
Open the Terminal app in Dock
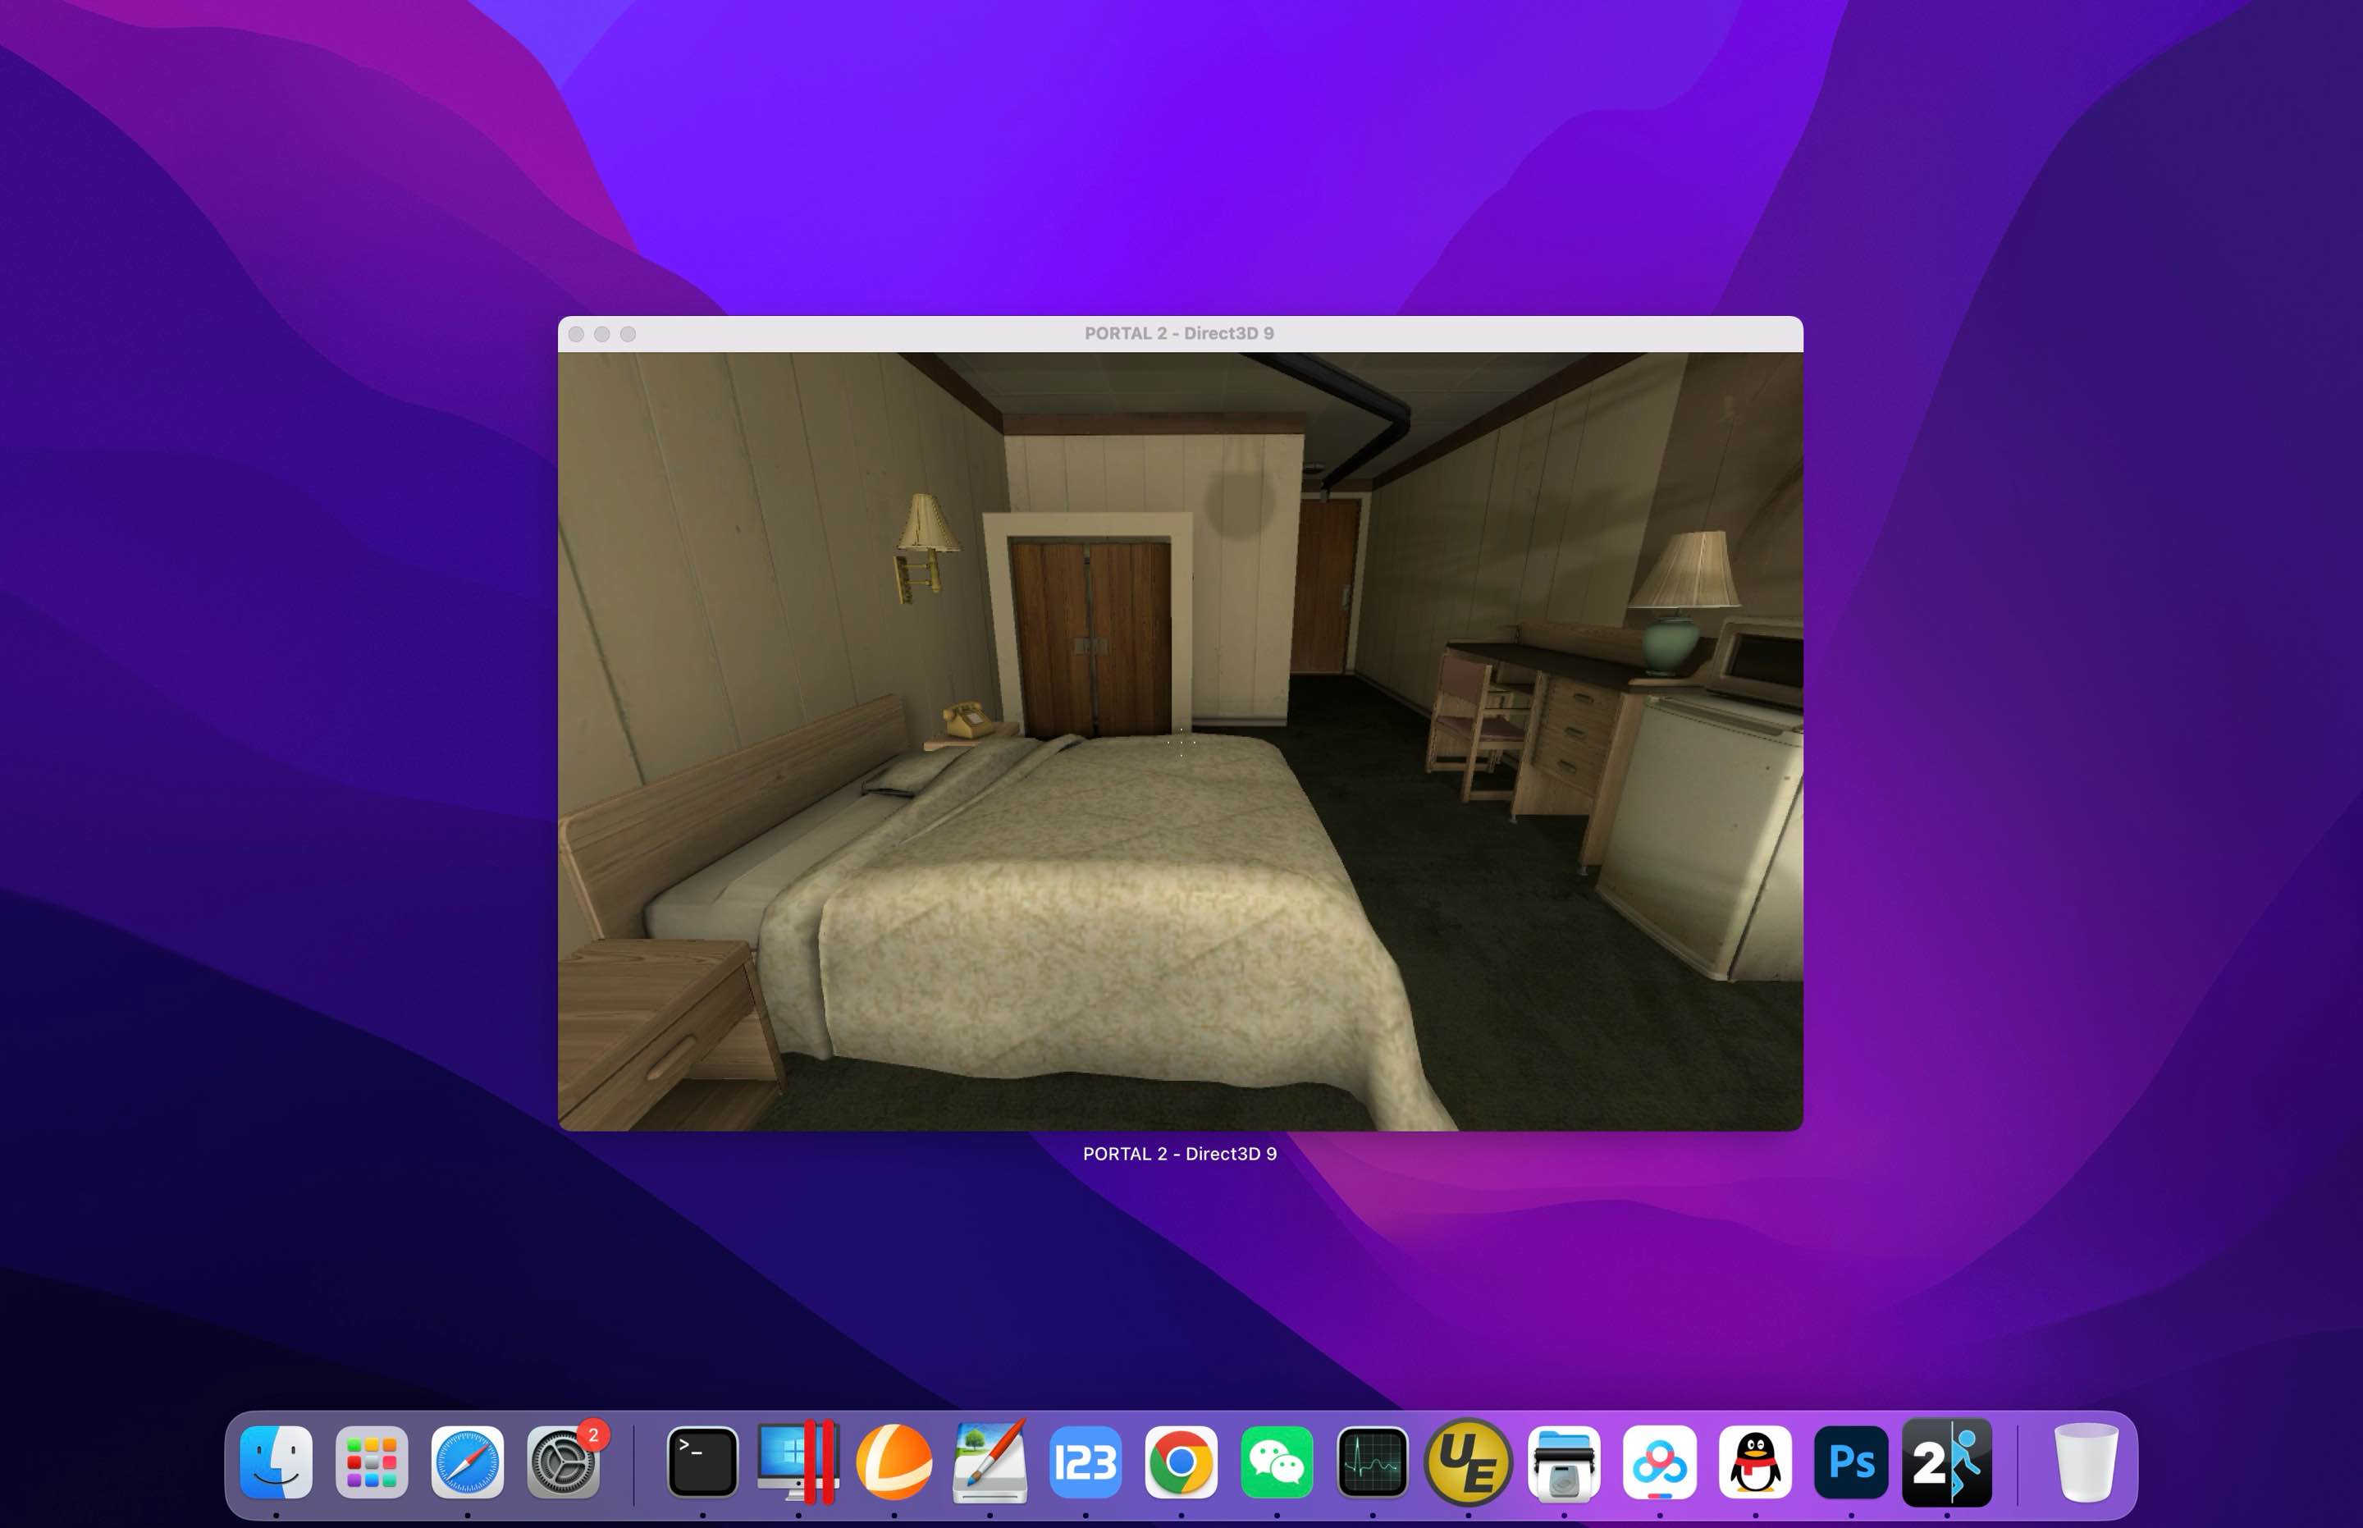coord(702,1462)
